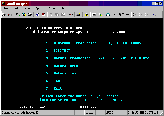This screenshot has width=164, height=116.
Task: Click the disconnect session icon with red X
Action: tap(10, 14)
